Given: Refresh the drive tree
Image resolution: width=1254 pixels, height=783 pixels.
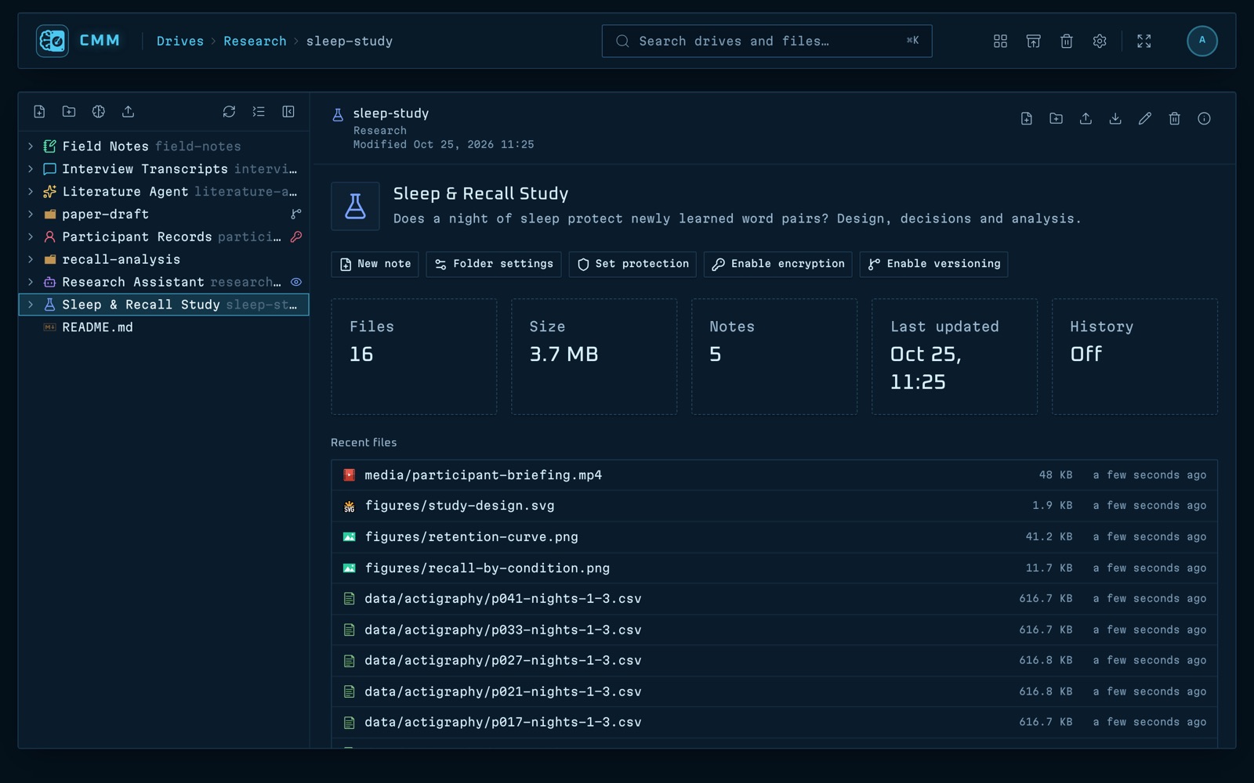Looking at the screenshot, I should click(x=229, y=112).
